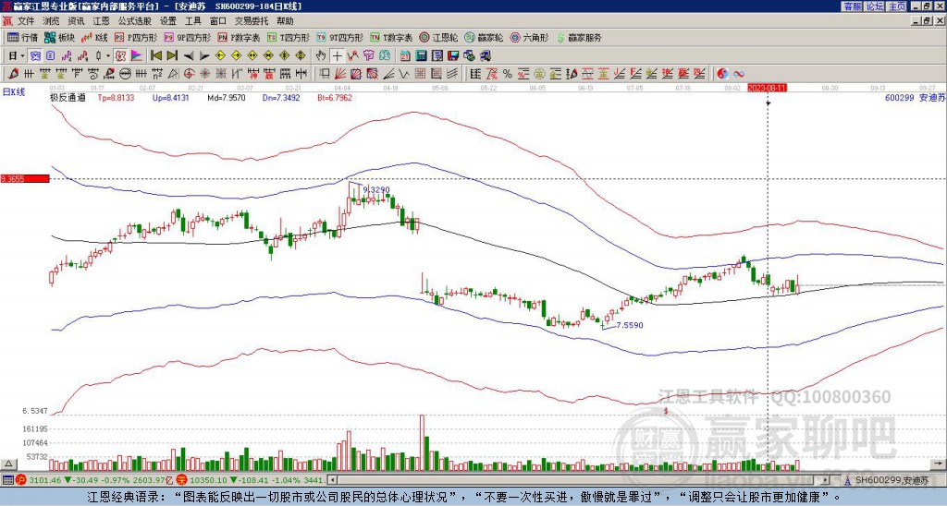Click the up-triangle button left of volume
The image size is (947, 506).
point(7,464)
